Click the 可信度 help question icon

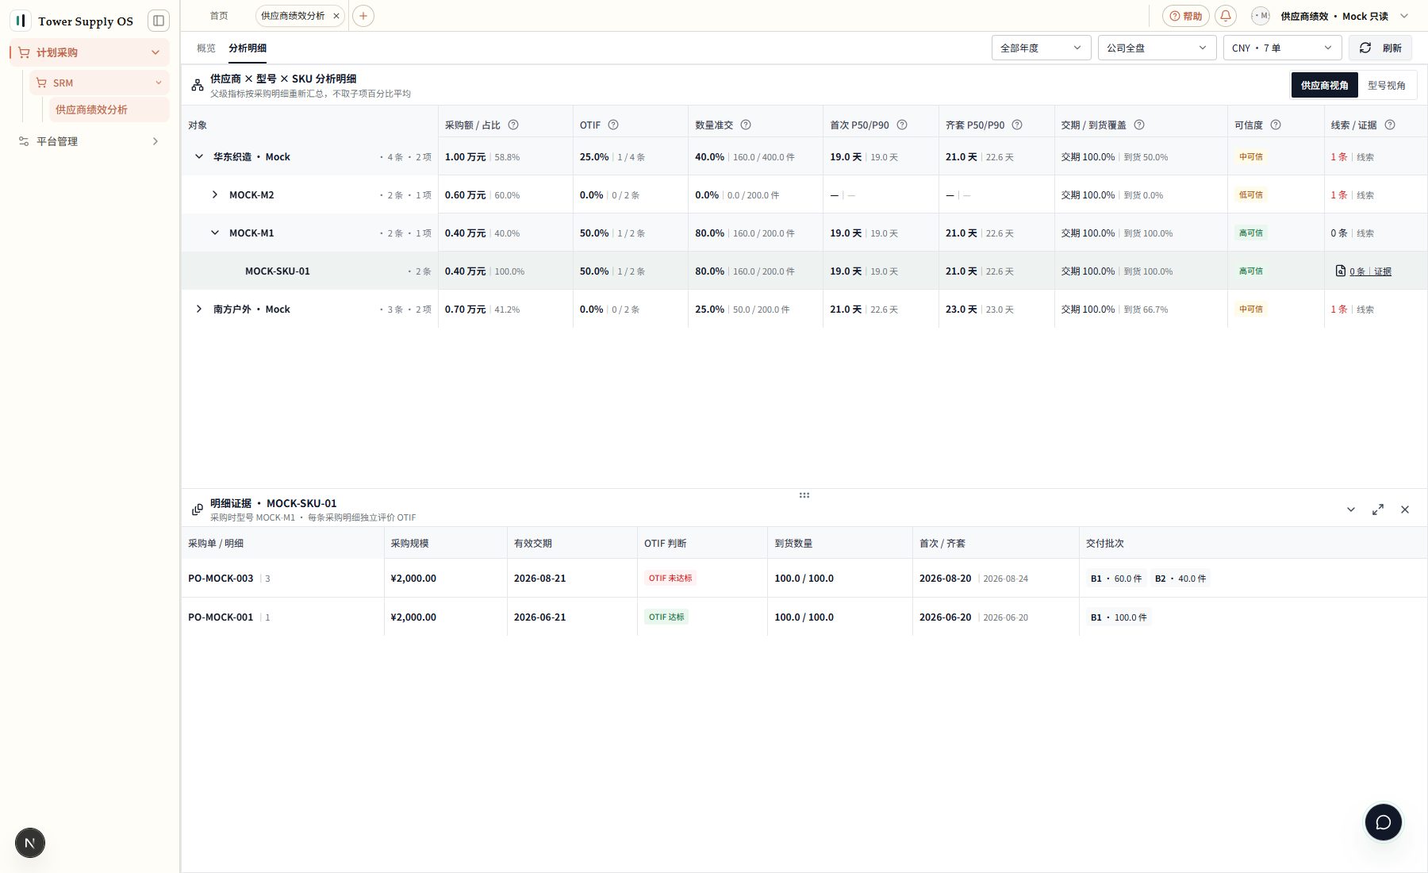click(1276, 125)
